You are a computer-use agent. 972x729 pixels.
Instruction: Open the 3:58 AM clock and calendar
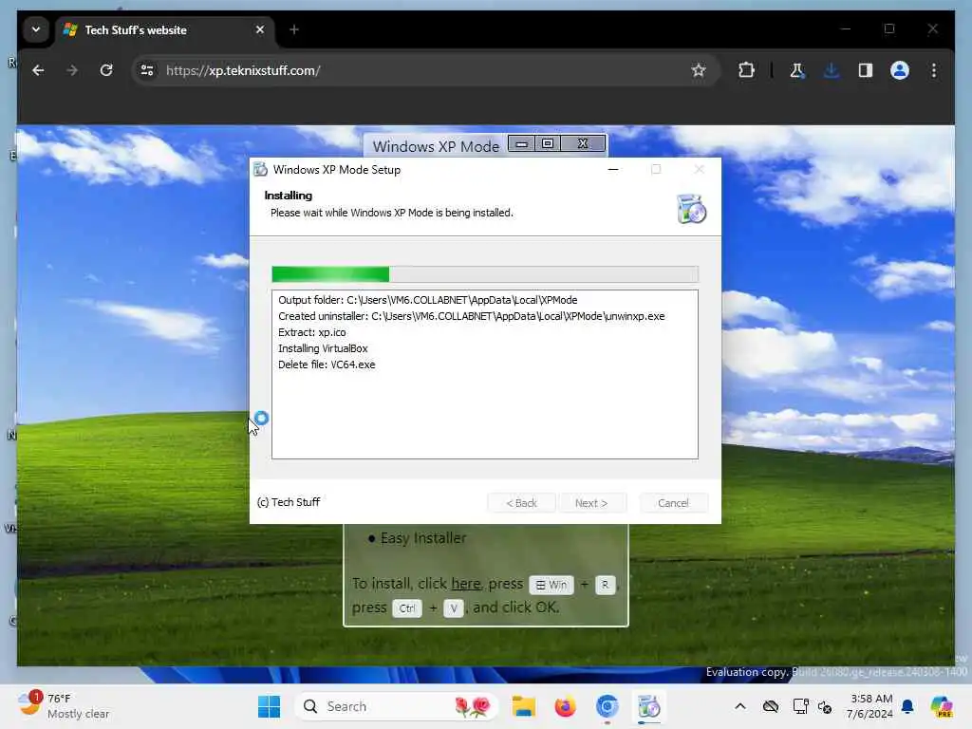click(869, 706)
